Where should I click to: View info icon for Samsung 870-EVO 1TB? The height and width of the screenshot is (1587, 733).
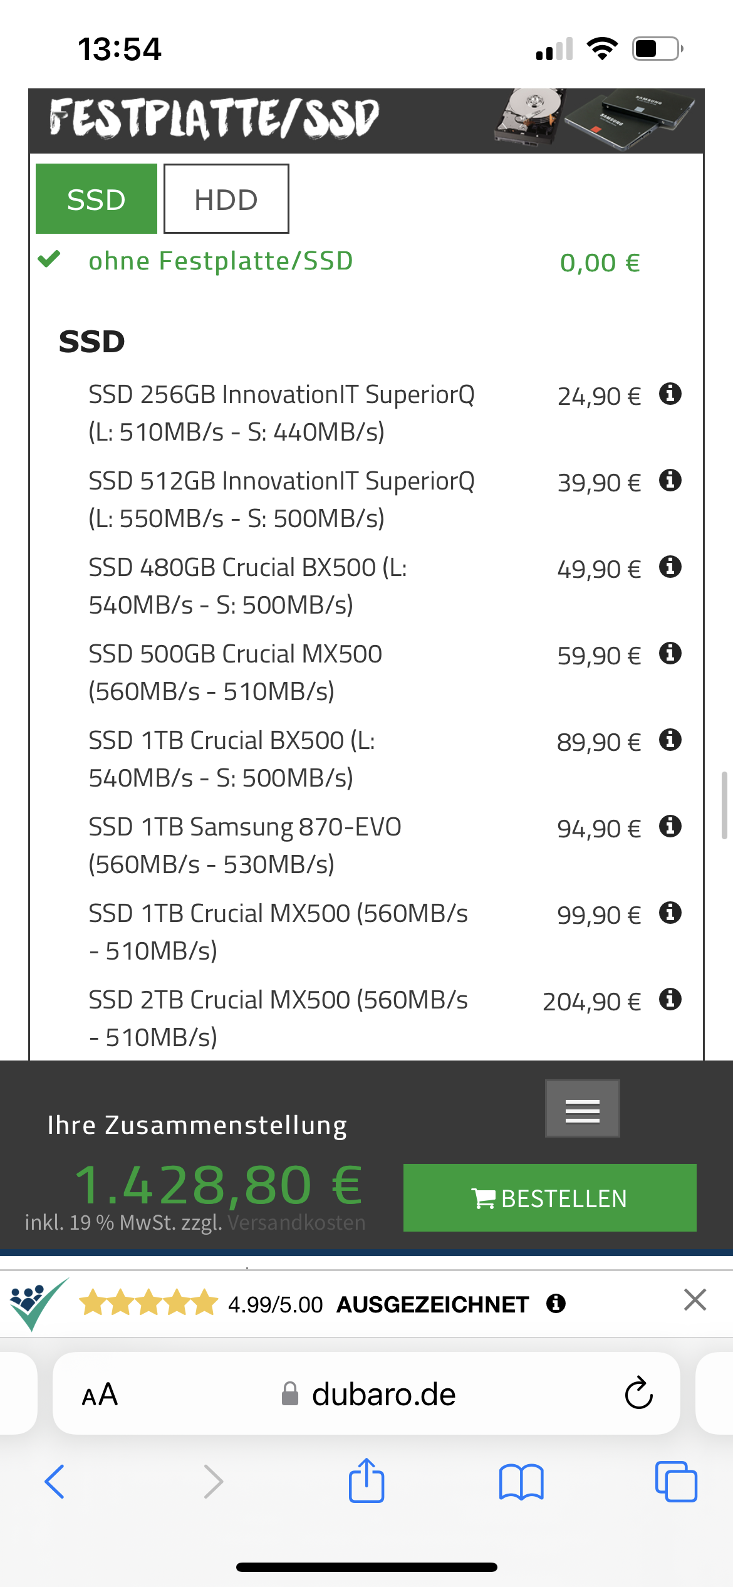point(670,827)
